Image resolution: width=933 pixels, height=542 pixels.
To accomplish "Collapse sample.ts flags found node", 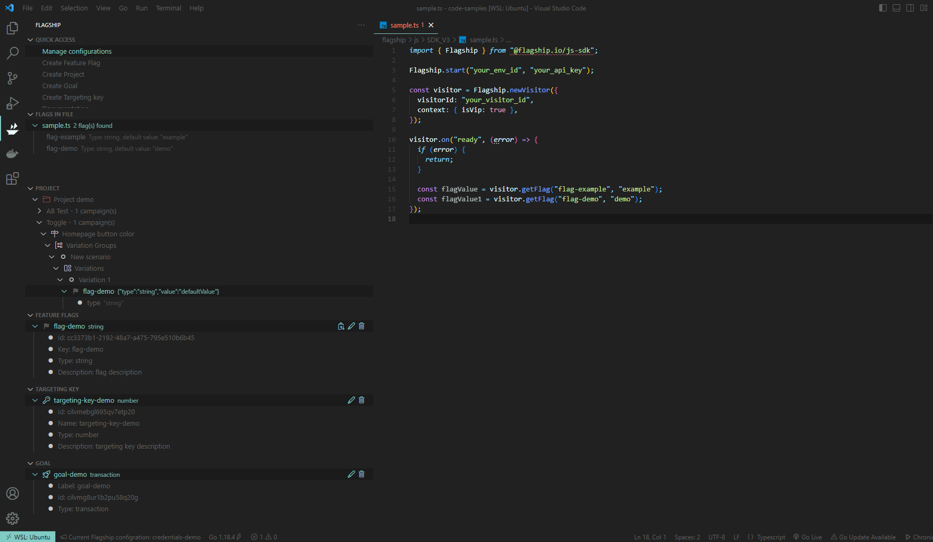I will [35, 125].
